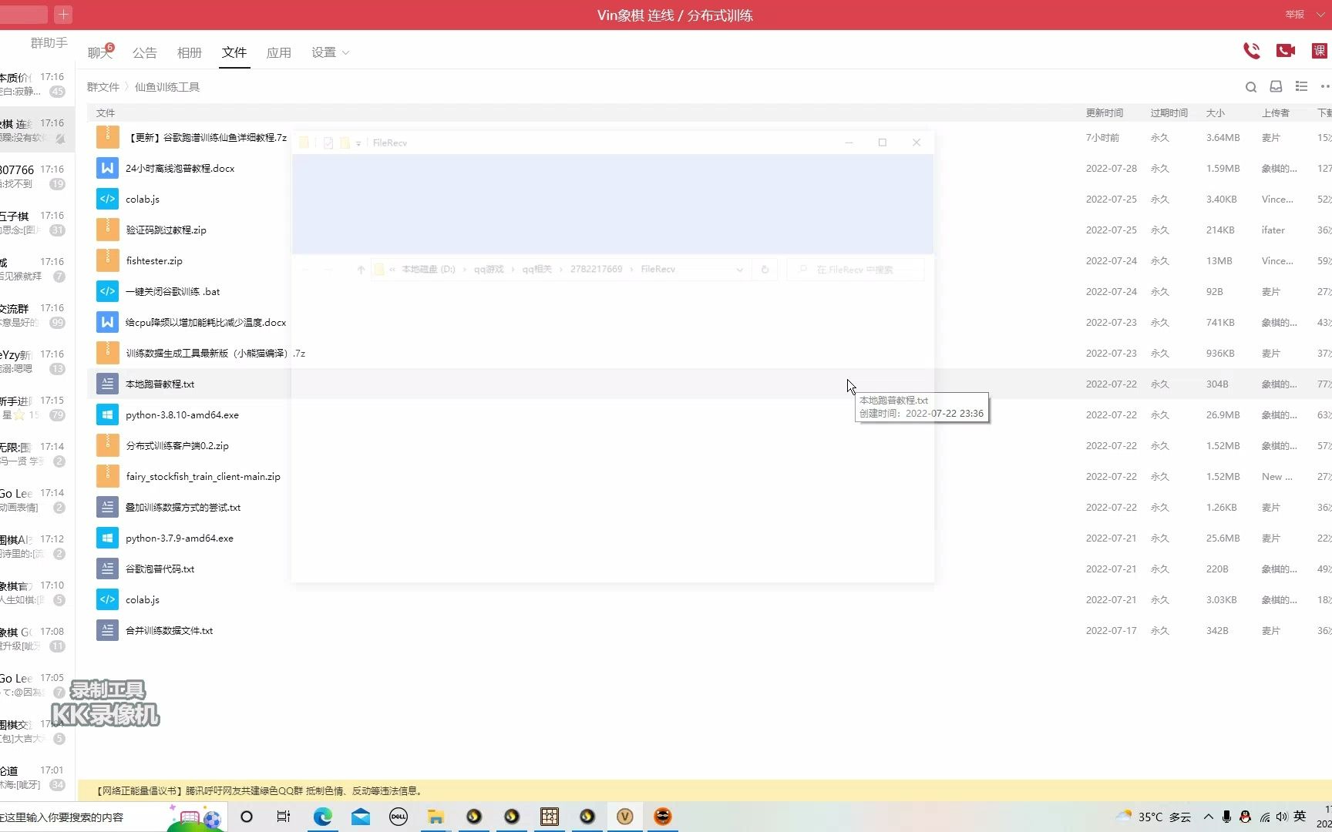Show hidden system tray icons
Screen dimensions: 1332x832
tap(1208, 817)
